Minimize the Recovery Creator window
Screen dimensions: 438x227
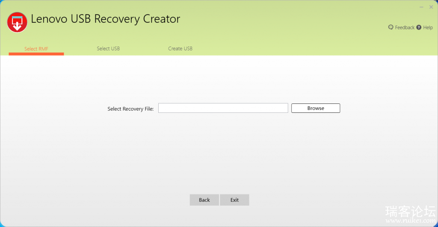[421, 7]
